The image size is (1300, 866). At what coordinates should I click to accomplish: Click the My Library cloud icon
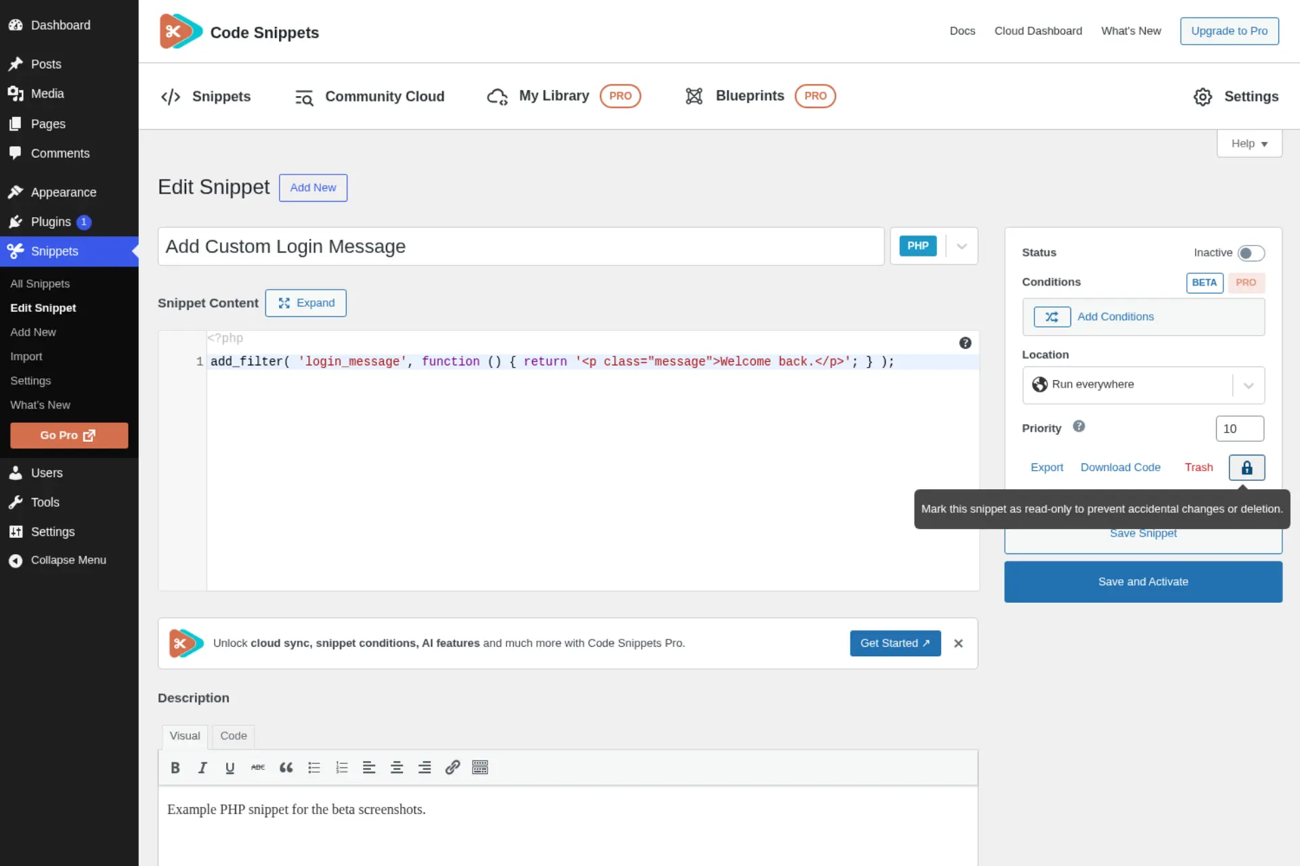498,97
